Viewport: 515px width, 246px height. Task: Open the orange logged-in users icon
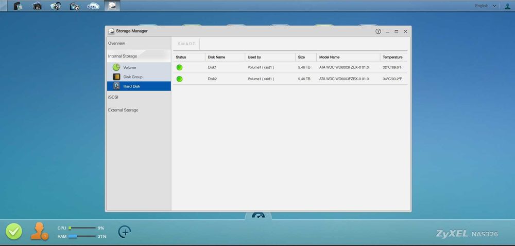[x=40, y=231]
